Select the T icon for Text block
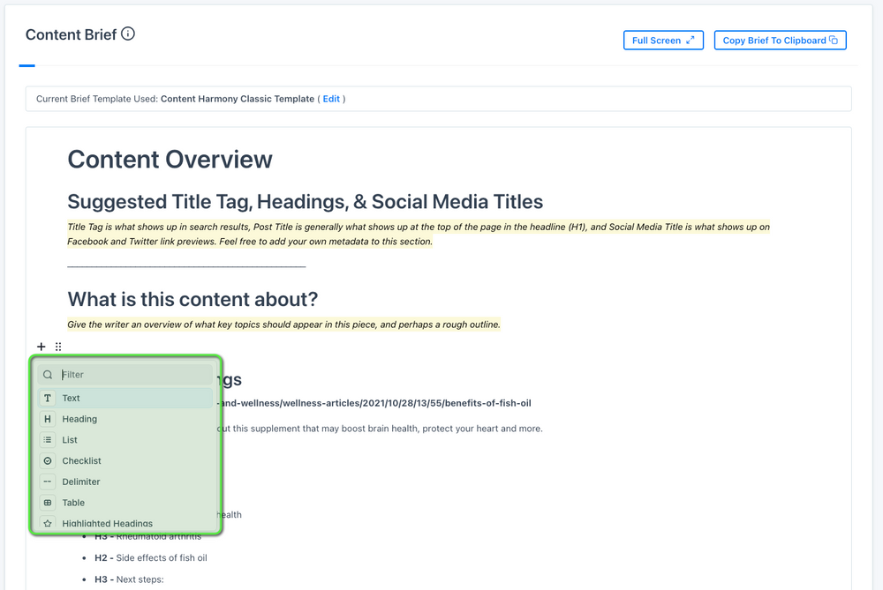This screenshot has width=883, height=590. pyautogui.click(x=48, y=398)
